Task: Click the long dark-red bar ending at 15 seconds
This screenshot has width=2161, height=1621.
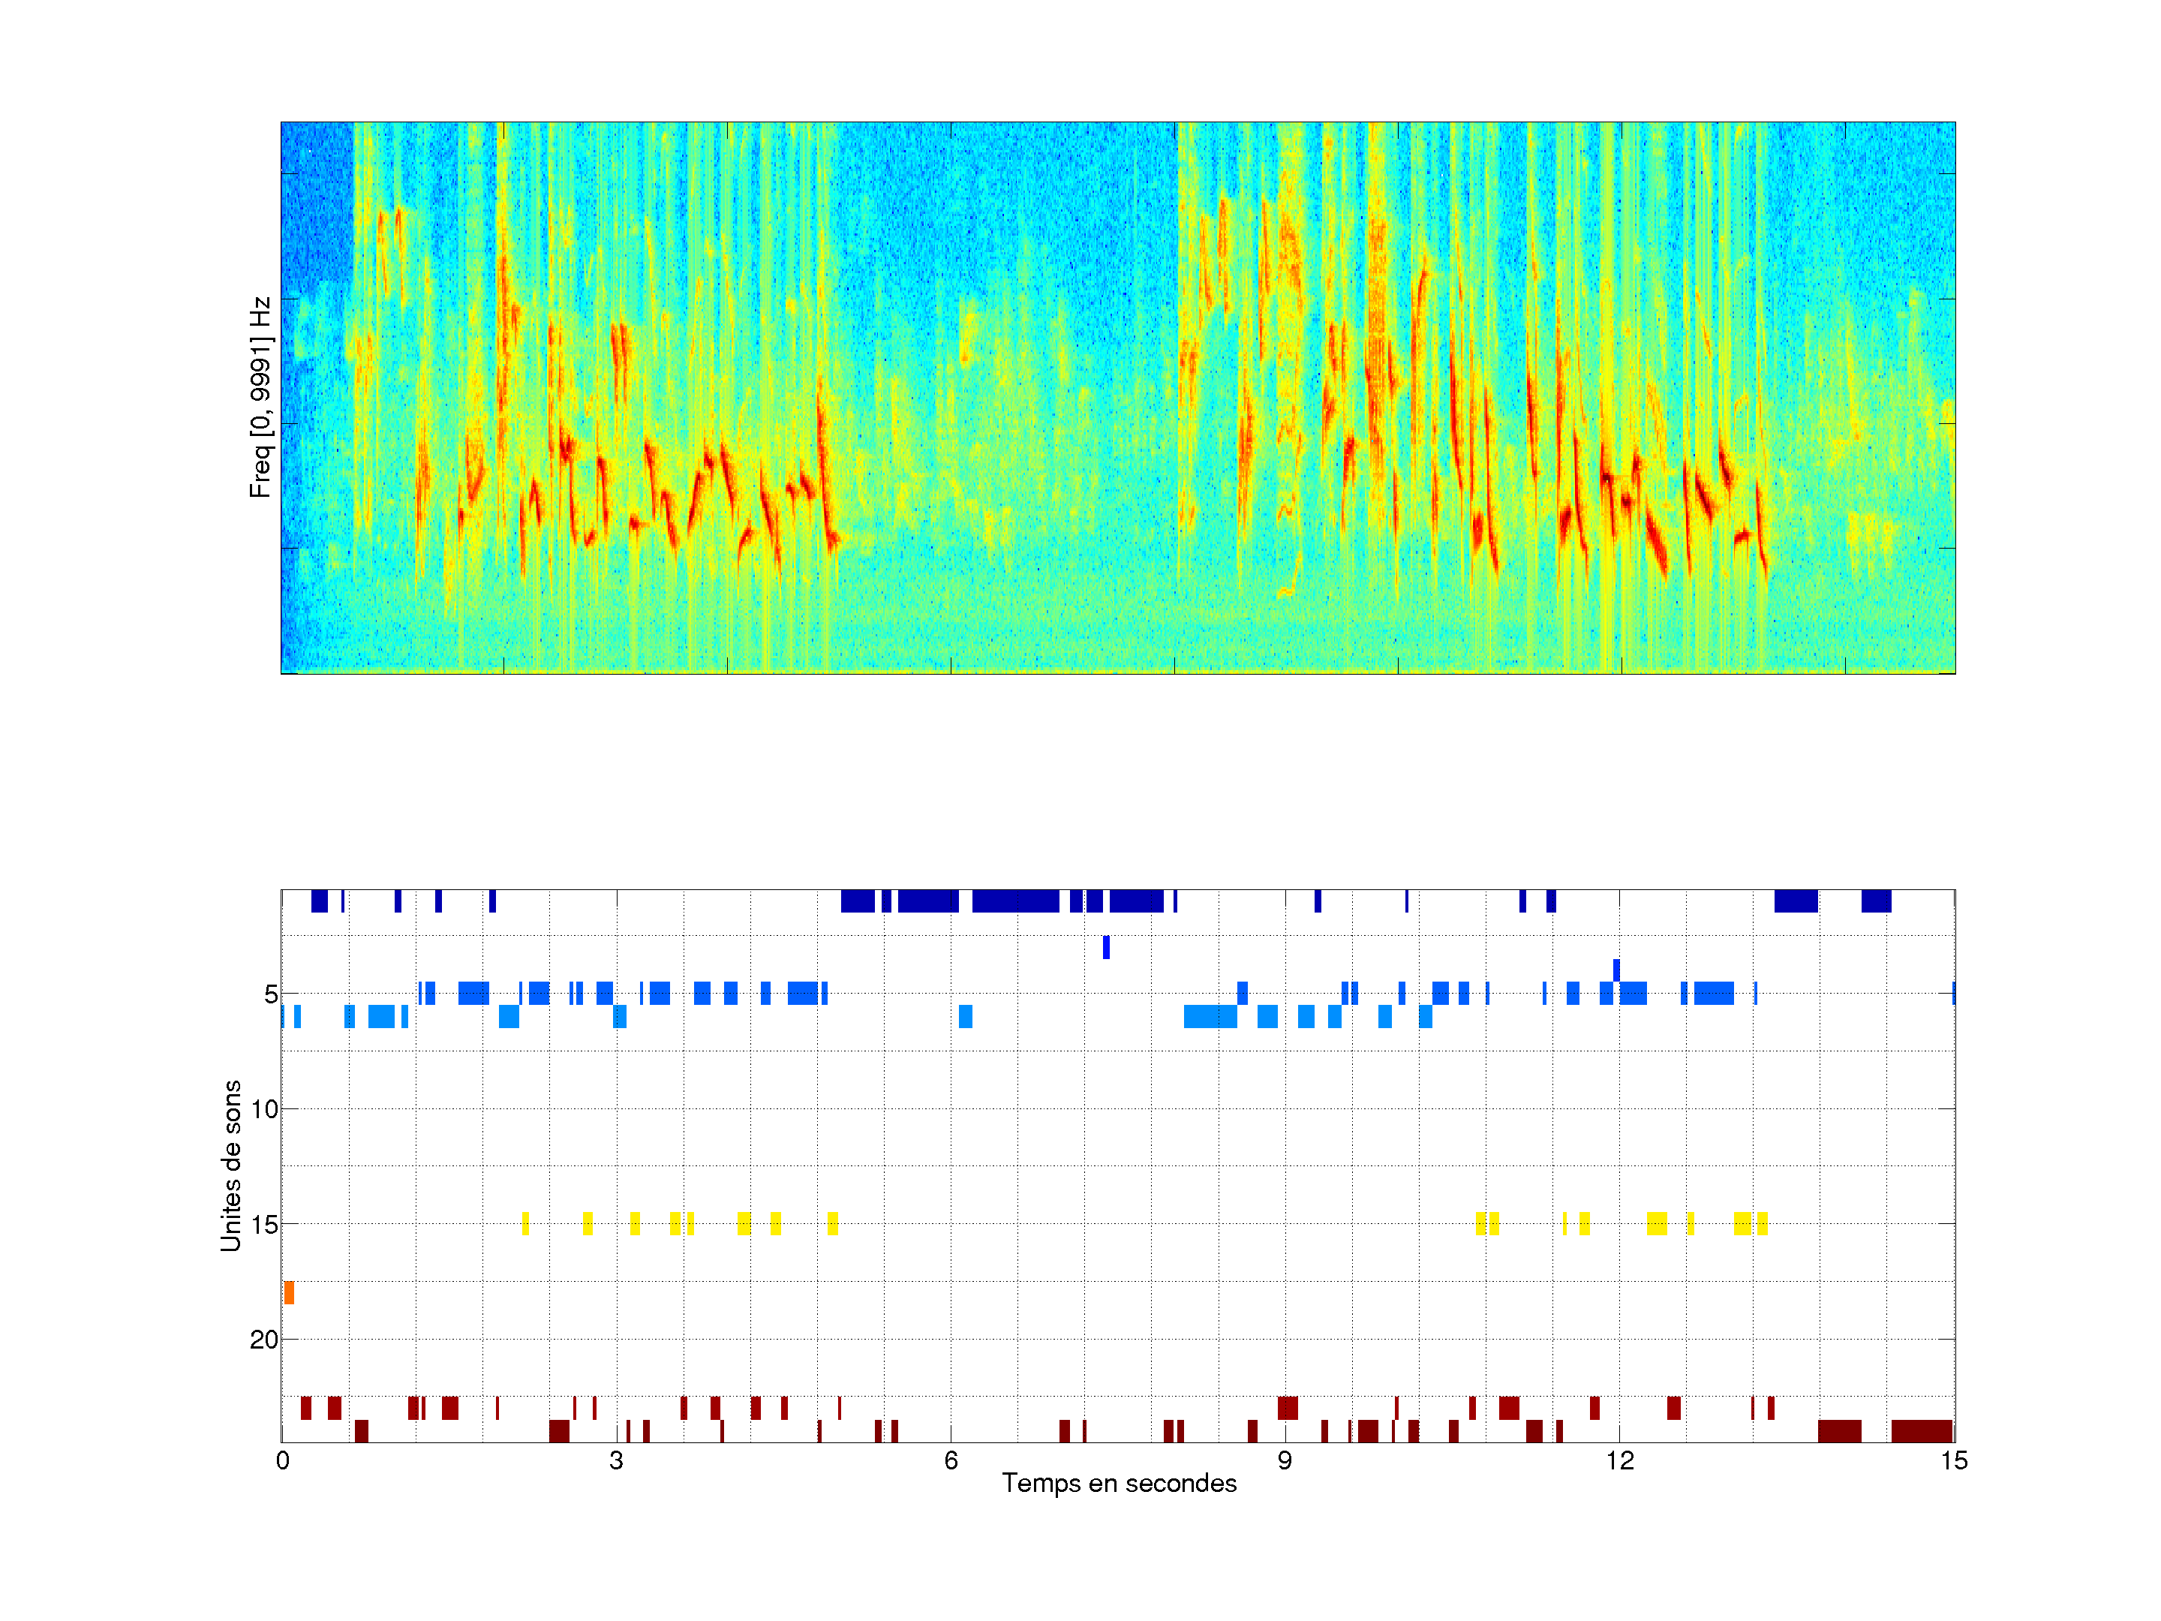Action: point(1921,1430)
